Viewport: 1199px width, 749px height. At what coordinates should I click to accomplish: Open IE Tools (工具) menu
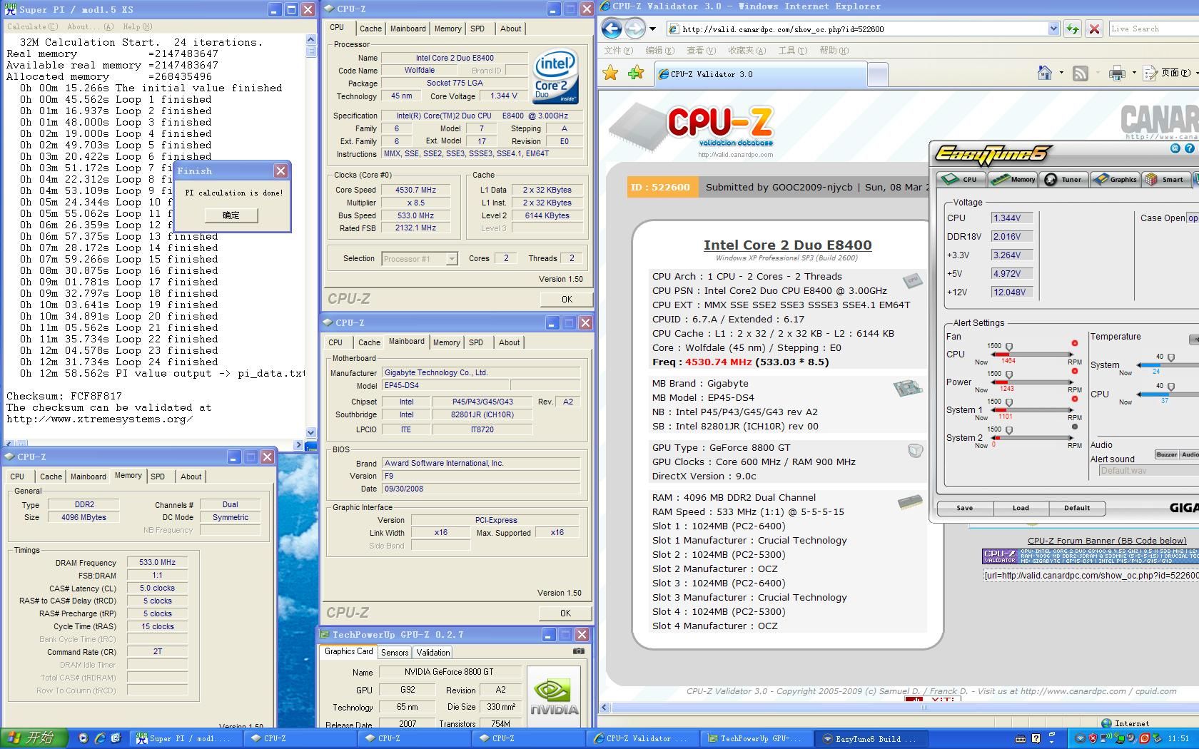(792, 51)
